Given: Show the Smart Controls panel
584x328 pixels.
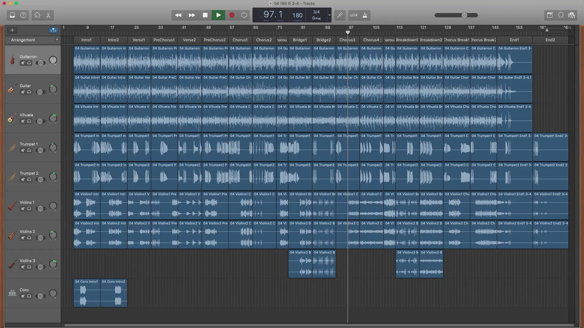Looking at the screenshot, I should click(37, 15).
